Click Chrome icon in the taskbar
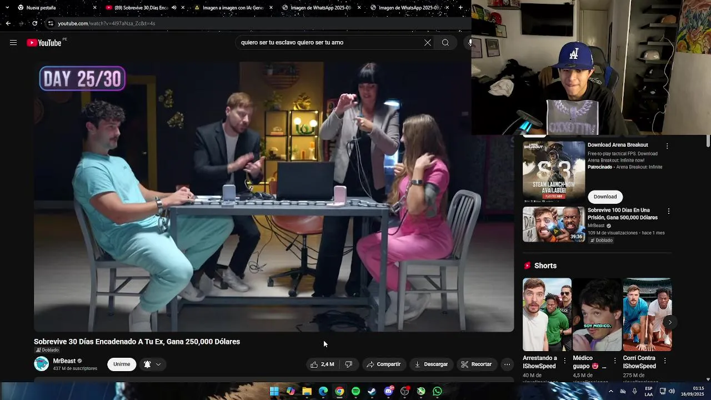Screen dimensions: 711x400 339,392
